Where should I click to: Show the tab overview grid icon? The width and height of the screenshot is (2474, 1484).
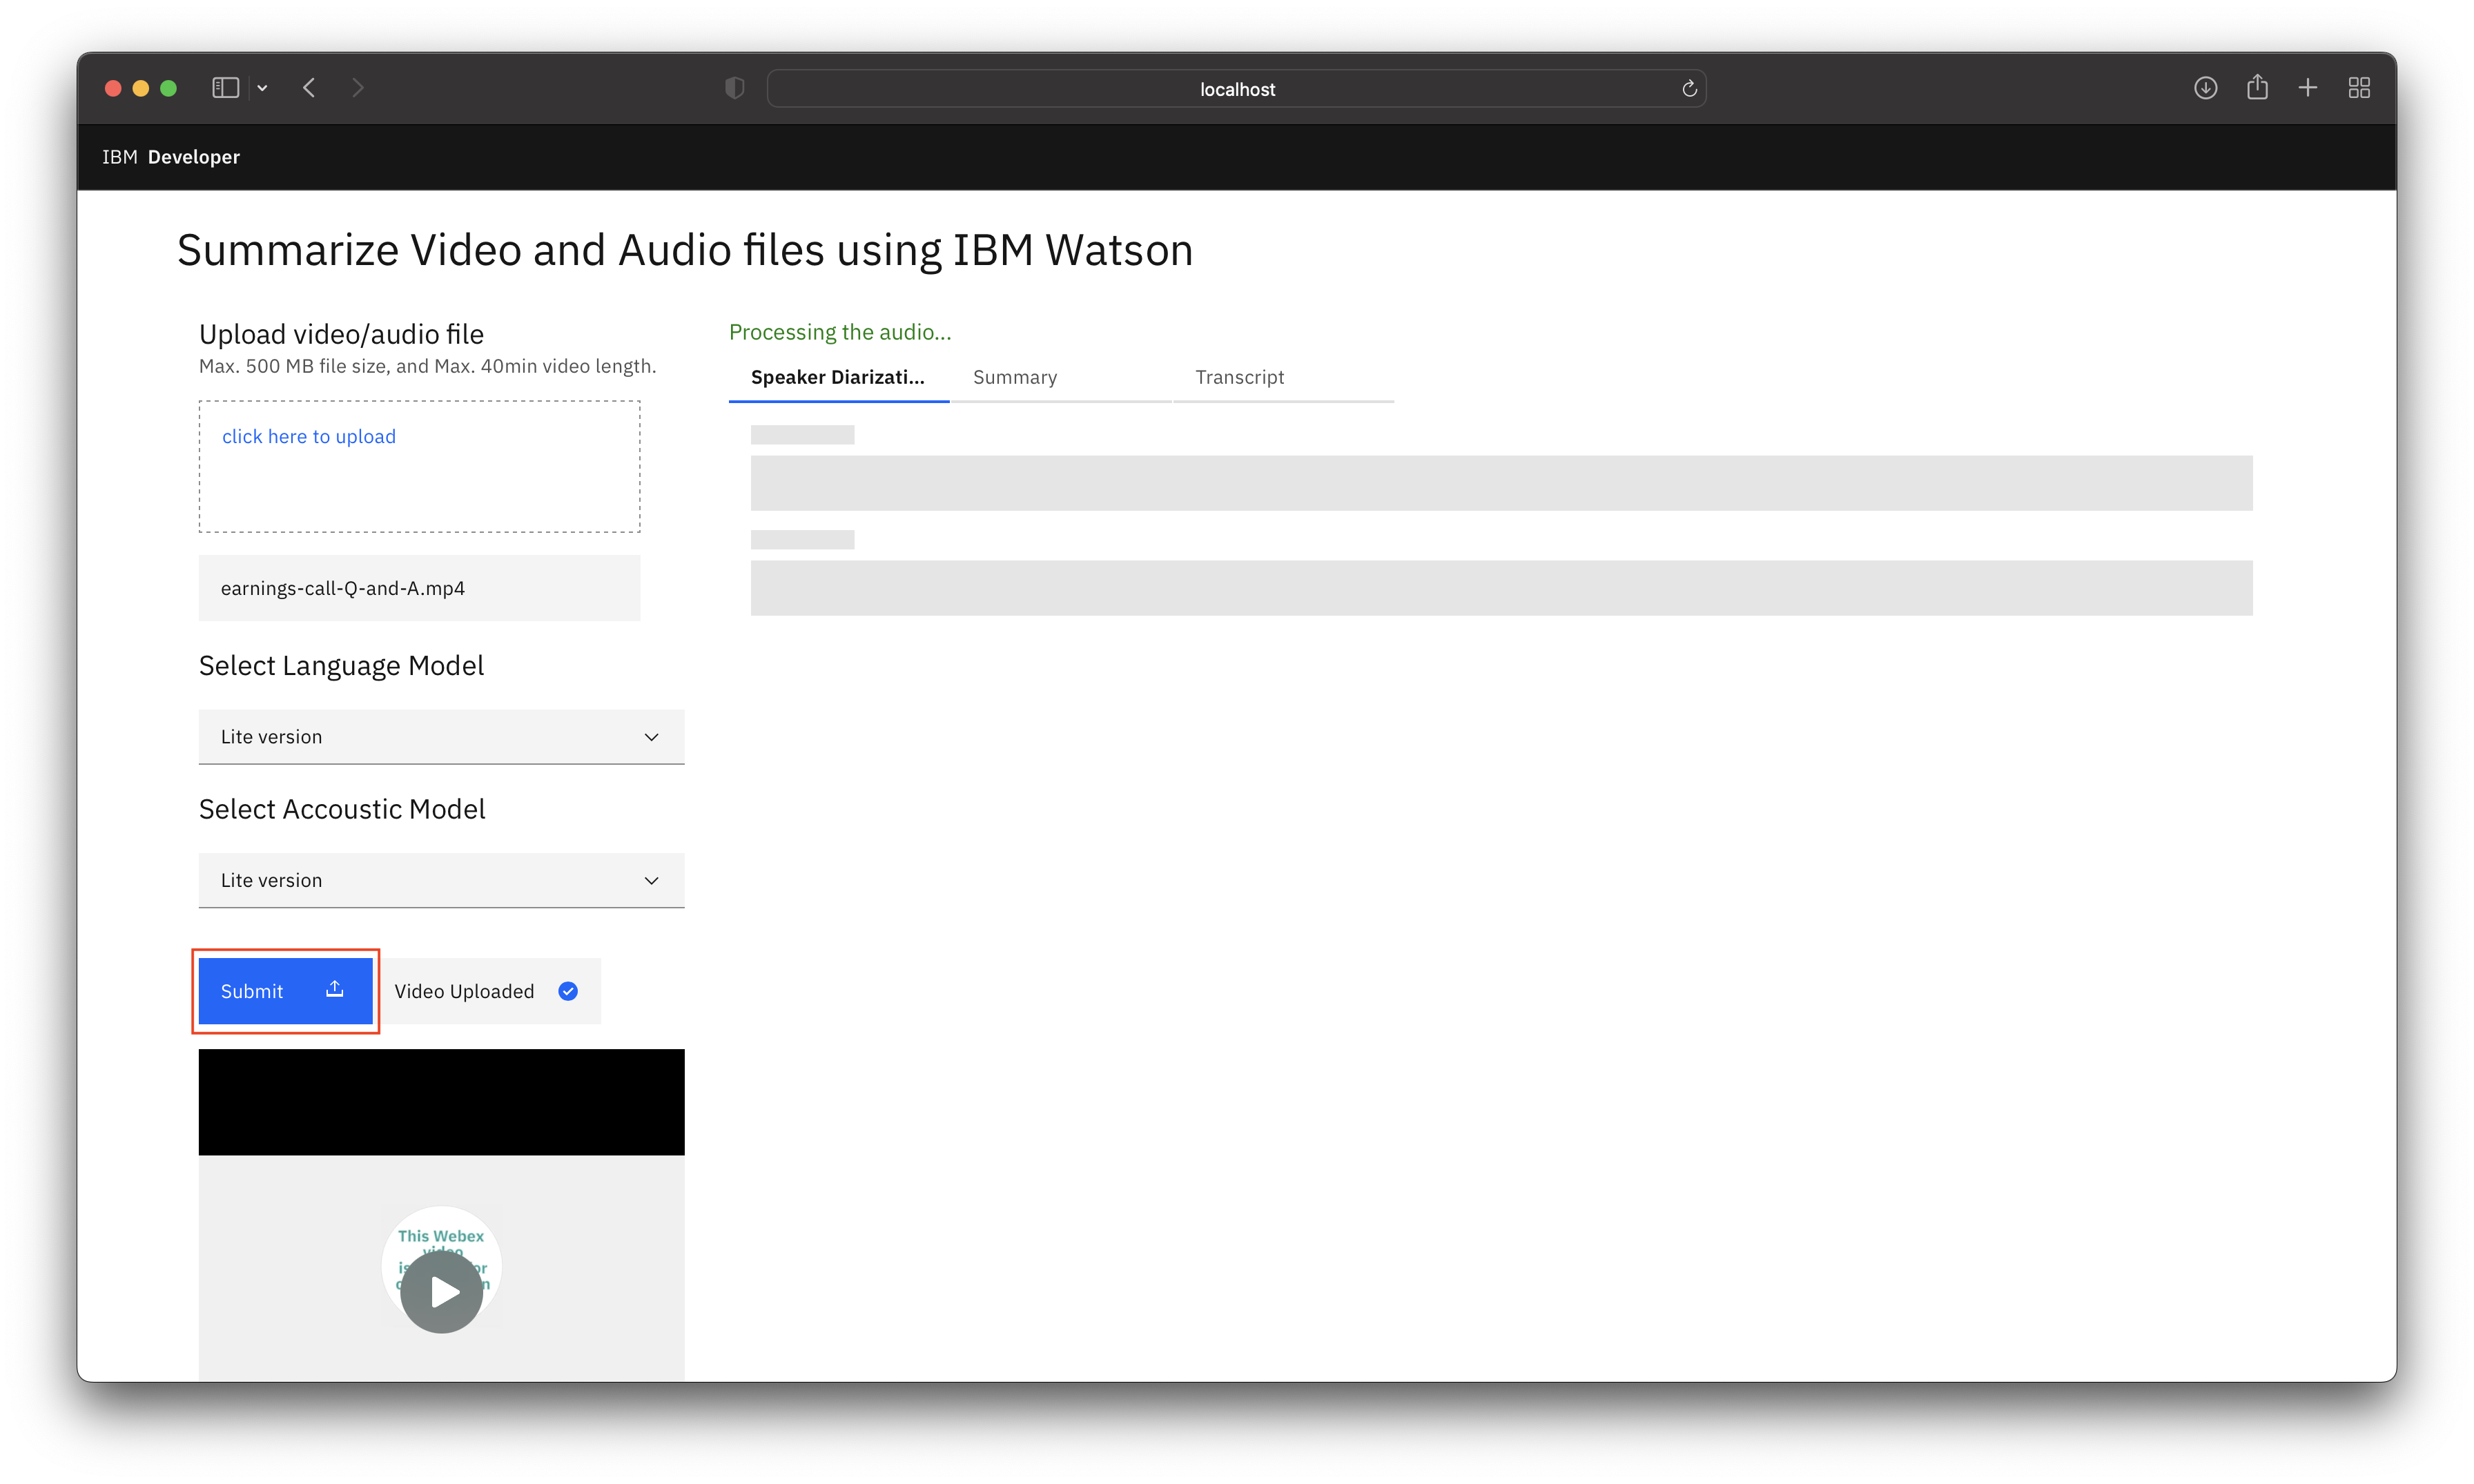(x=2359, y=88)
